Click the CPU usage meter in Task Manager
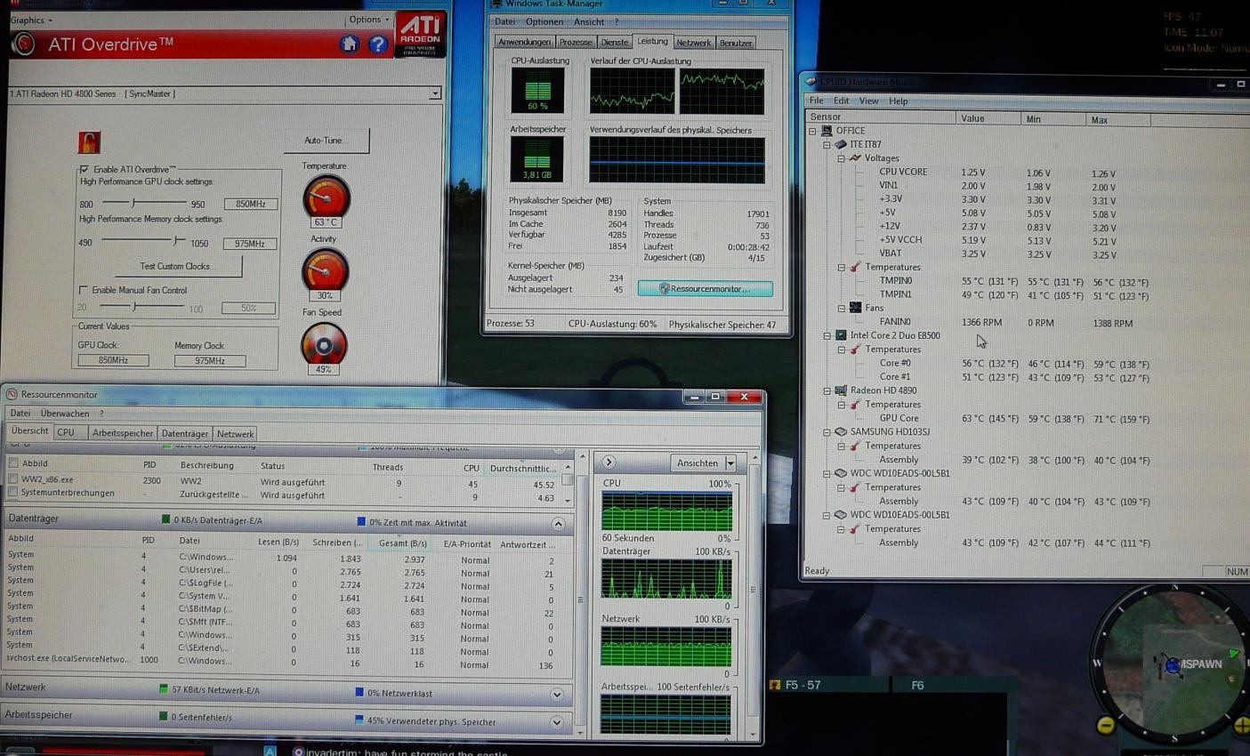Image resolution: width=1250 pixels, height=756 pixels. click(537, 91)
